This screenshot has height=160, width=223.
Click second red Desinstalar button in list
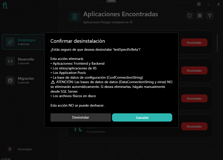[x=194, y=70]
